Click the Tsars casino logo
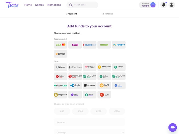 click(12, 5)
